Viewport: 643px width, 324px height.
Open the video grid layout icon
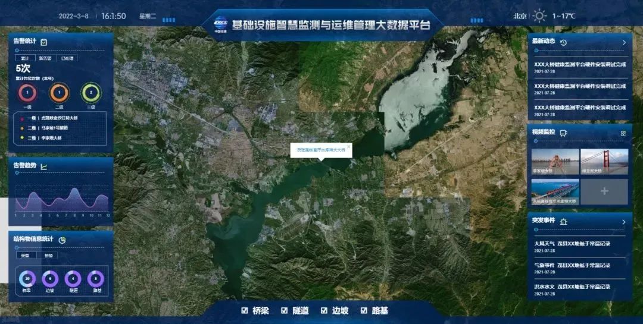click(623, 133)
